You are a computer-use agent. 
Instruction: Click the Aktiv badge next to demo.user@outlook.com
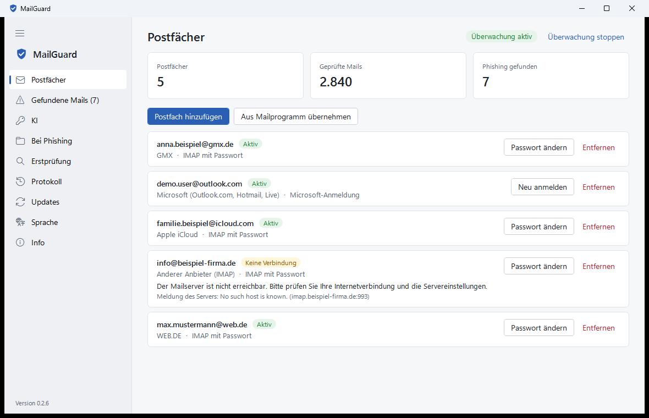[x=259, y=184]
